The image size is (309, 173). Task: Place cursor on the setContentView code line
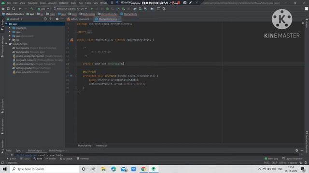[x=117, y=84]
